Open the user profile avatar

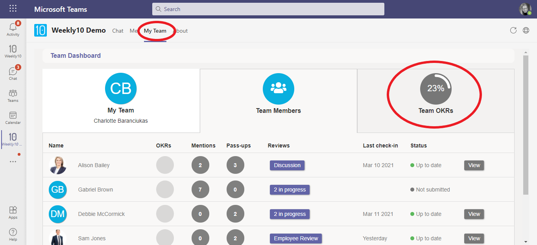tap(525, 9)
